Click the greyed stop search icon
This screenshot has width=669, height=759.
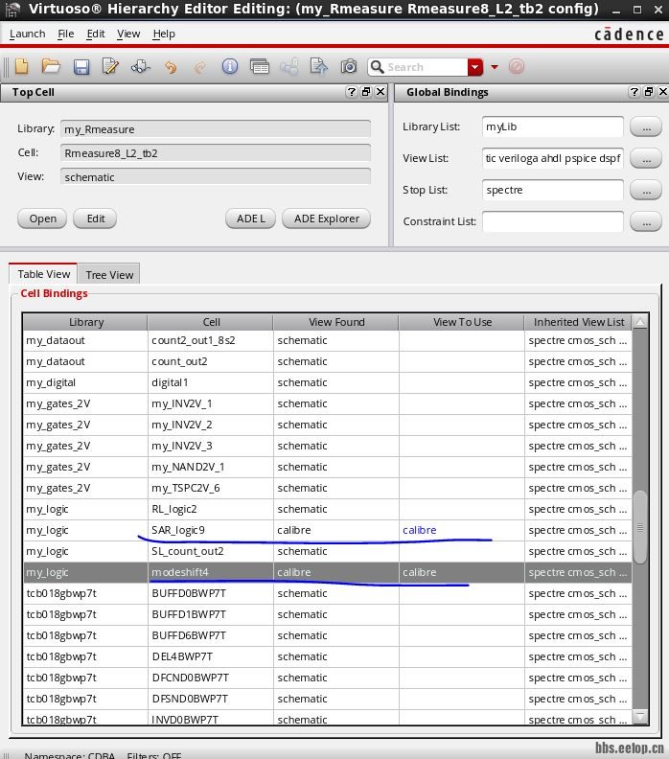coord(517,67)
